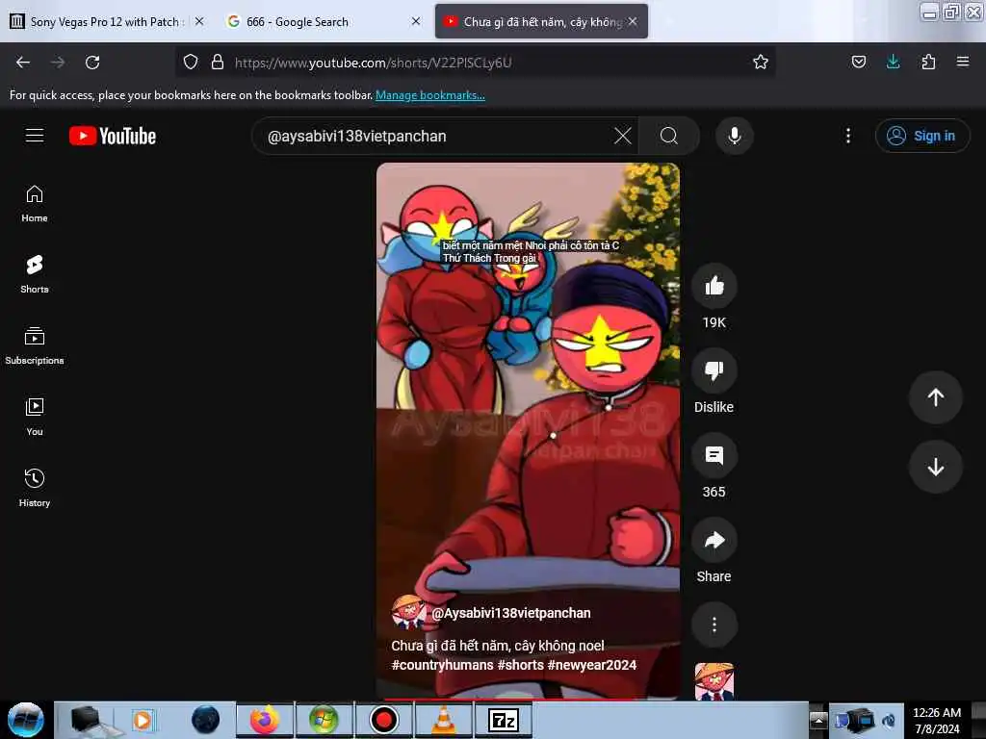Go back in Firefox
This screenshot has width=986, height=739.
[x=23, y=63]
